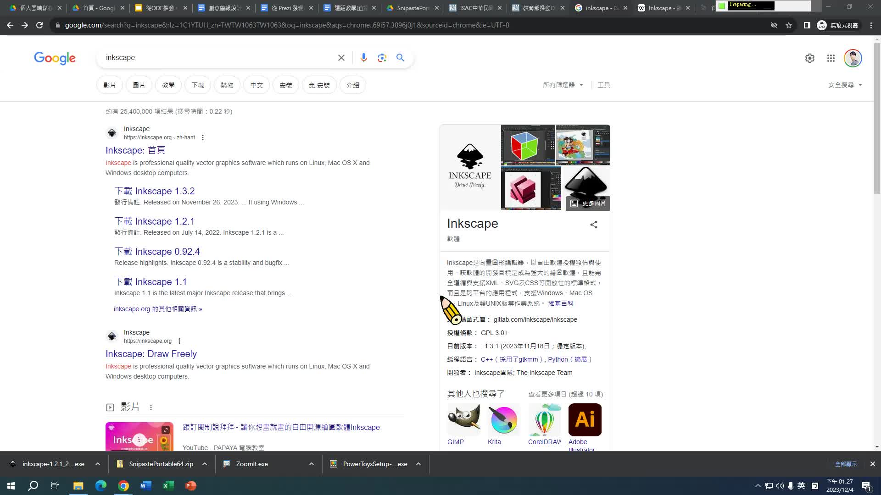Open the browser side panel icon
This screenshot has height=495, width=881.
(x=807, y=25)
